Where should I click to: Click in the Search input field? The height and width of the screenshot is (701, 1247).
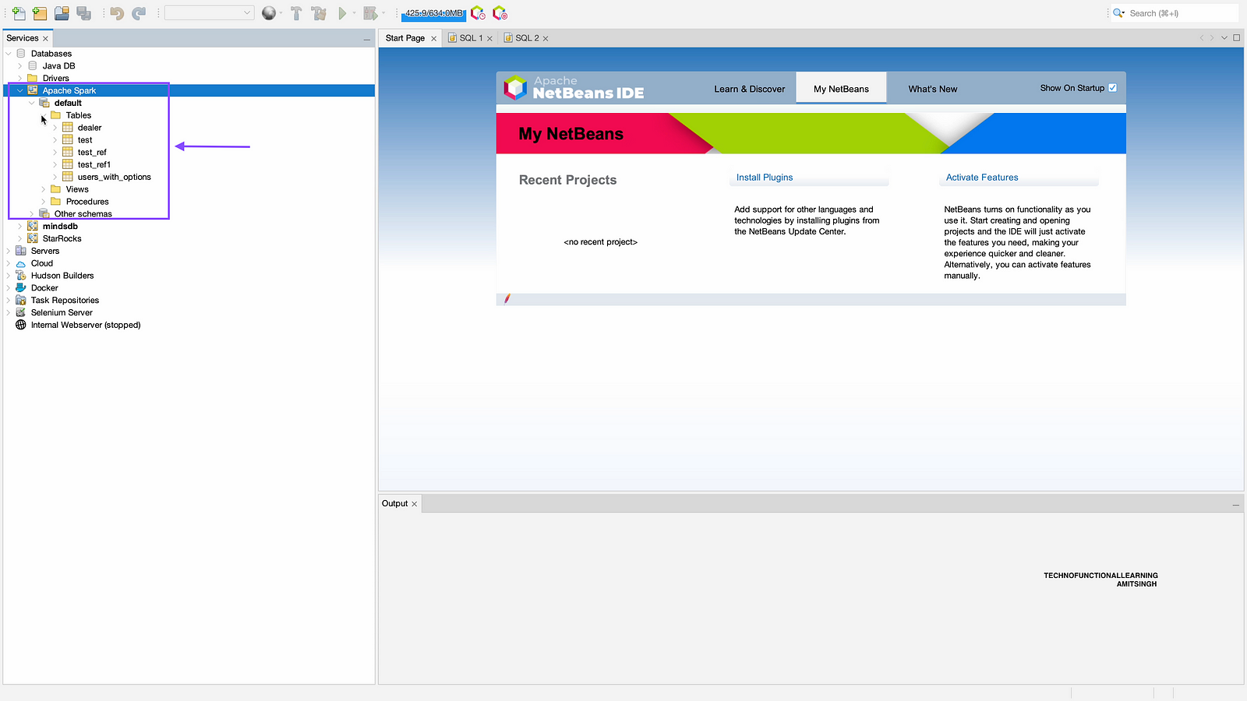pos(1179,13)
